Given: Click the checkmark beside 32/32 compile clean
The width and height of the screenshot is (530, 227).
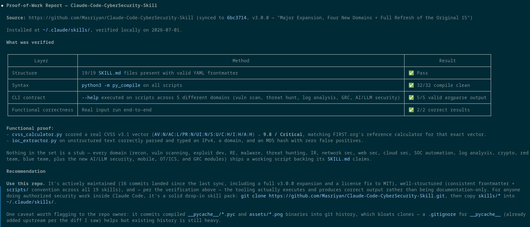Looking at the screenshot, I should (x=411, y=85).
